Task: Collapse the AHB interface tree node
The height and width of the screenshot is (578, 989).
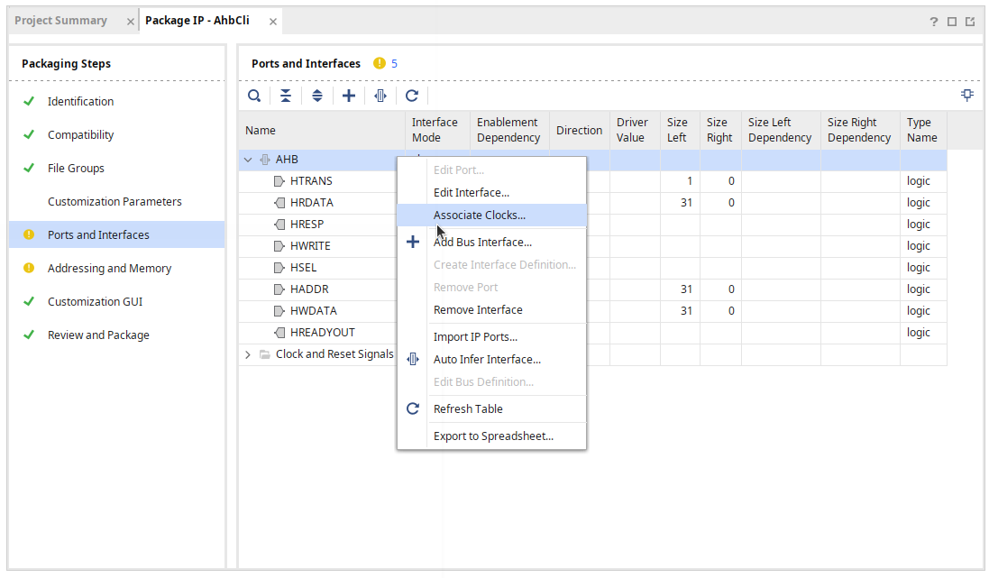Action: (x=248, y=161)
